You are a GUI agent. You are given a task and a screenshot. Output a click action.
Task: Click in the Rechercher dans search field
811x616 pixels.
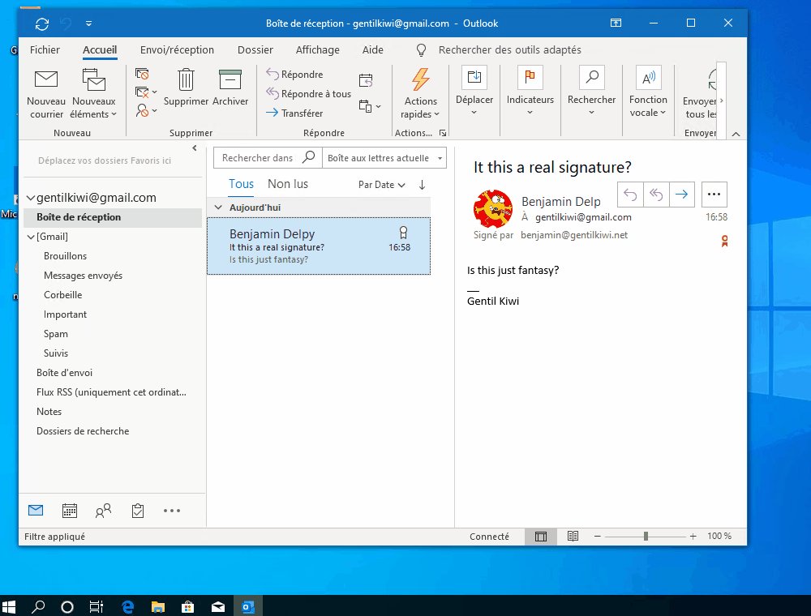[257, 158]
